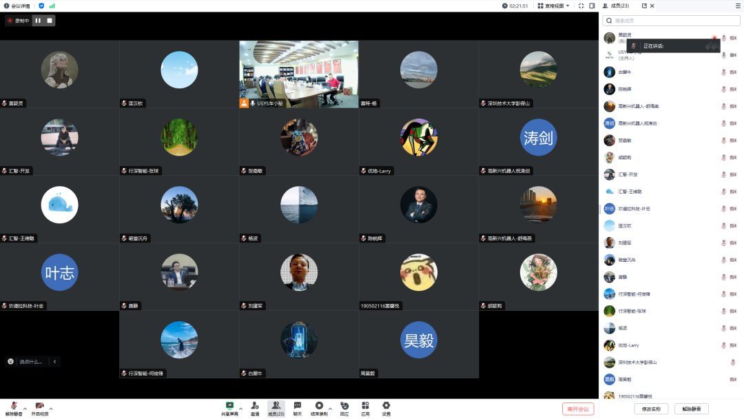This screenshot has width=744, height=419.
Task: Toggle the side panel layout icon
Action: pyautogui.click(x=592, y=6)
